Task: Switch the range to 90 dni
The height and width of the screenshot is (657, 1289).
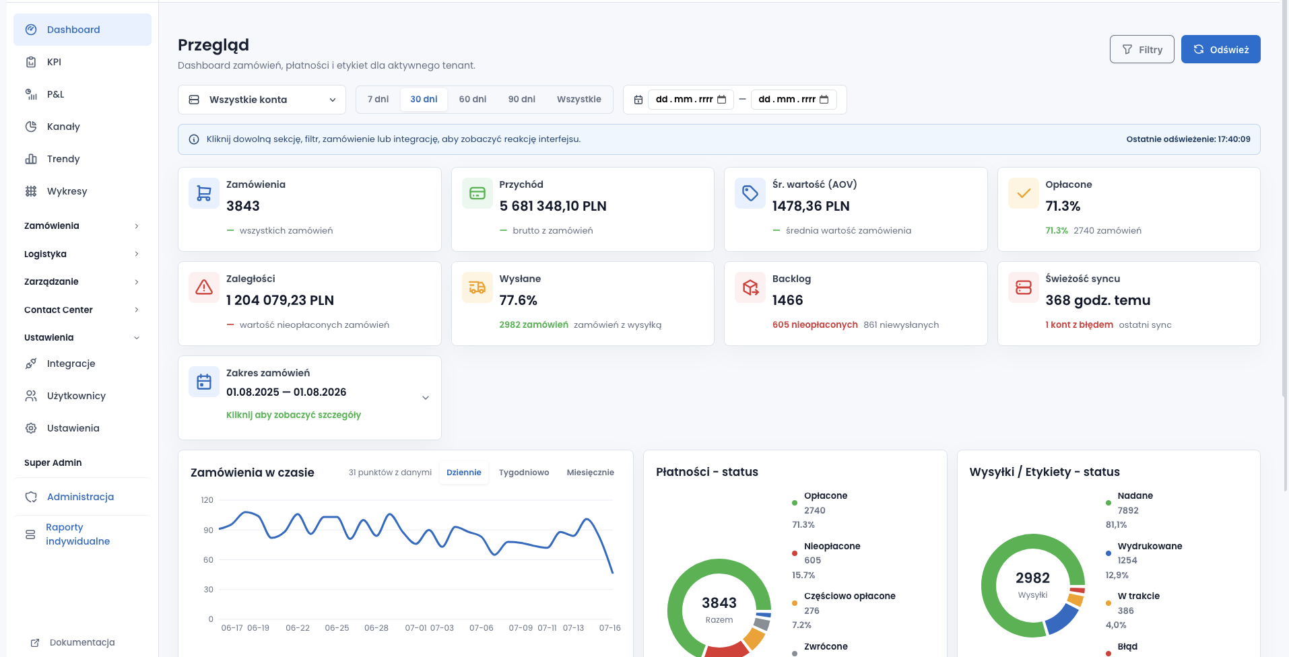Action: coord(521,99)
